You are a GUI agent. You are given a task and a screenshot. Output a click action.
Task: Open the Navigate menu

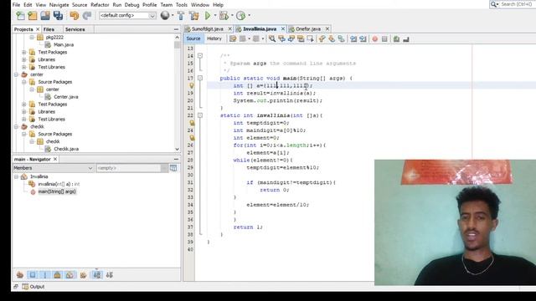[59, 5]
